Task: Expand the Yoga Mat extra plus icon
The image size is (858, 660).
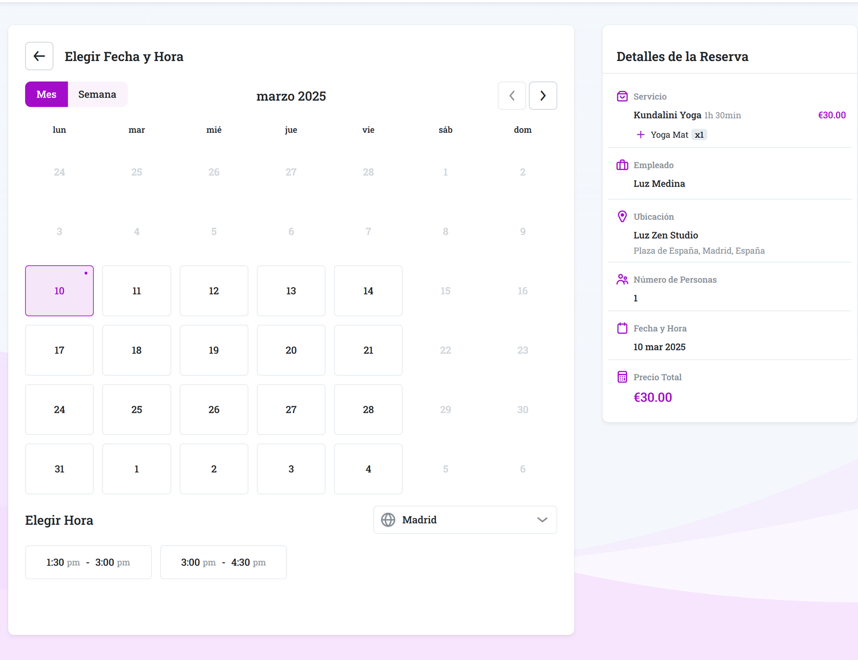Action: coord(640,134)
